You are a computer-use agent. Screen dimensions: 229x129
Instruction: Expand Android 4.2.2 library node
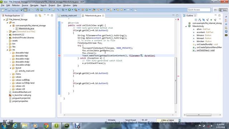coord(7,35)
